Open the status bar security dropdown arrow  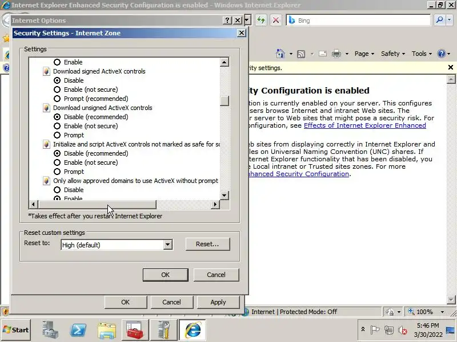pyautogui.click(x=399, y=312)
